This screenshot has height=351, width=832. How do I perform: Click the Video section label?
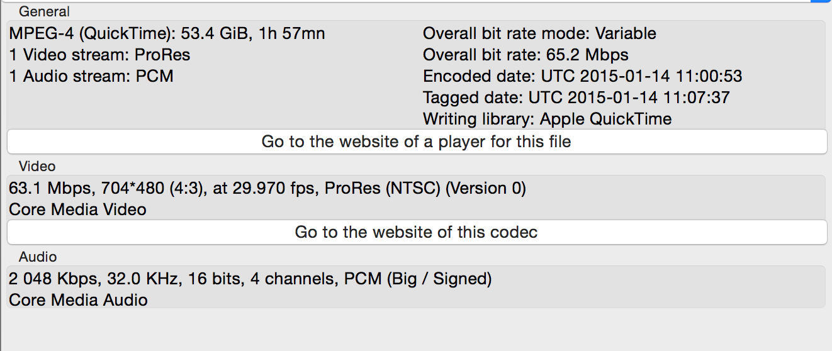tap(37, 166)
